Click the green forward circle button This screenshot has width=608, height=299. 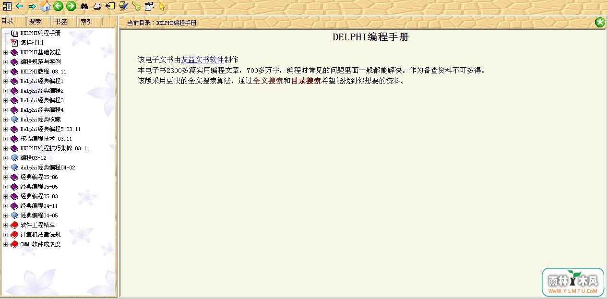pyautogui.click(x=71, y=6)
